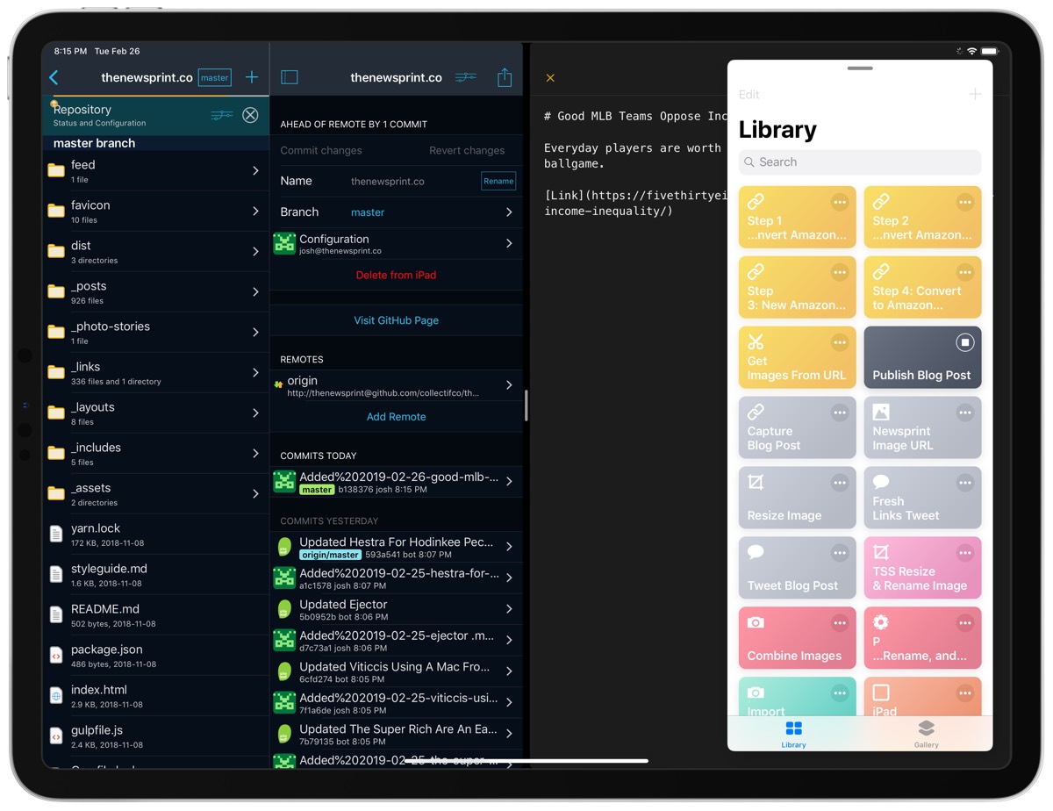This screenshot has width=1053, height=811.
Task: Open more options on TSS Resize shortcut
Action: tap(965, 553)
